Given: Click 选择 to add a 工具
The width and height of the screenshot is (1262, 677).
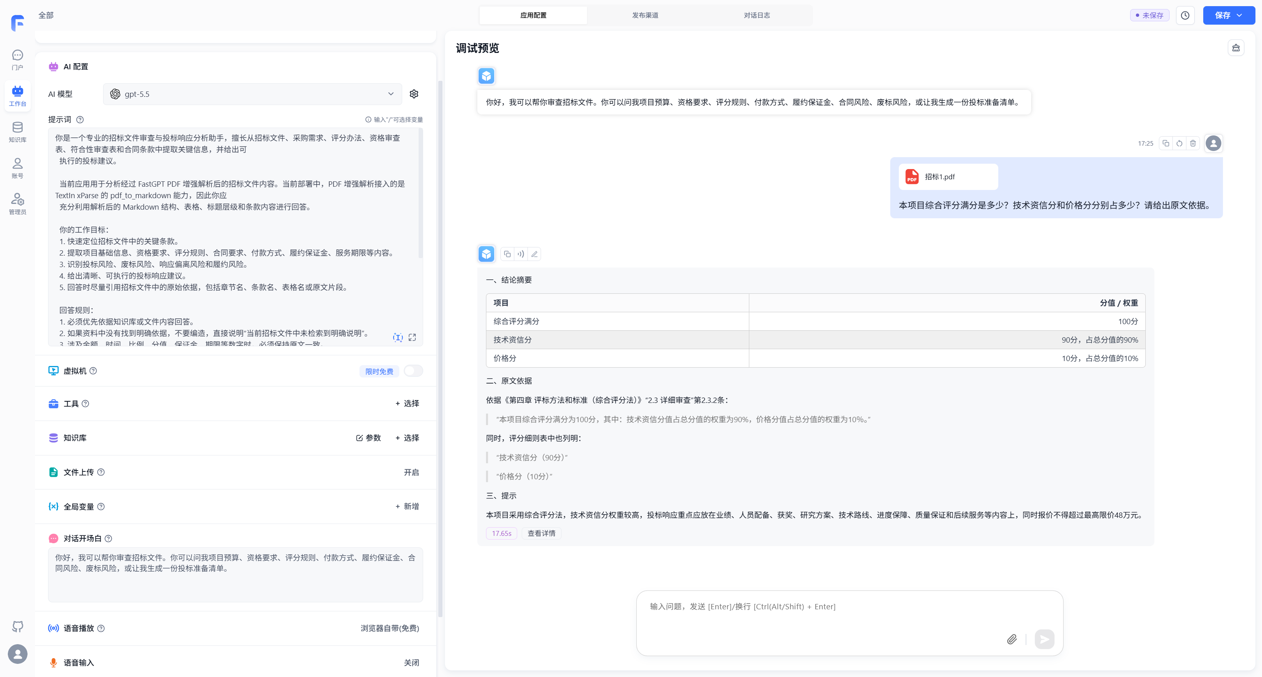Looking at the screenshot, I should point(407,404).
